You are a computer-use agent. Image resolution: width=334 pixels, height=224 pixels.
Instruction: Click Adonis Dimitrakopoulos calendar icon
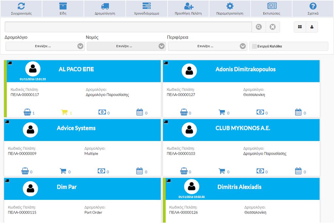pos(298,112)
